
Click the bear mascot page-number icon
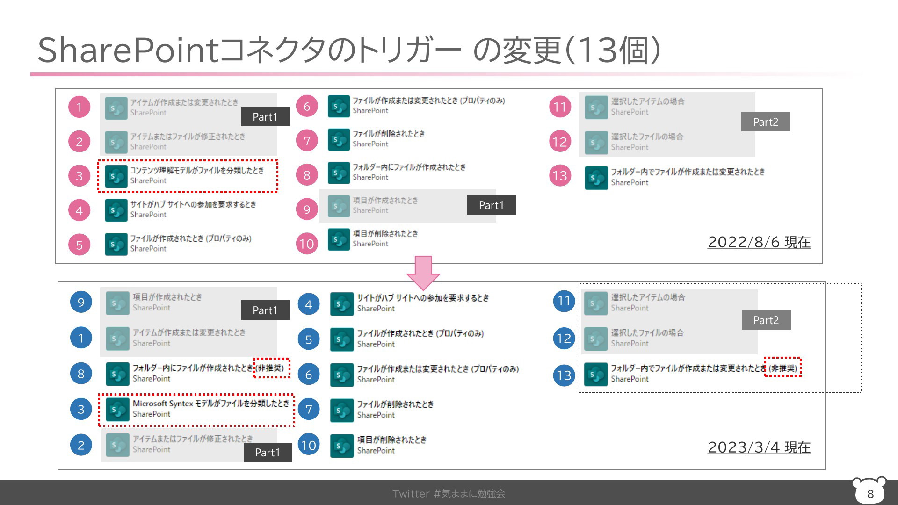[x=869, y=491]
